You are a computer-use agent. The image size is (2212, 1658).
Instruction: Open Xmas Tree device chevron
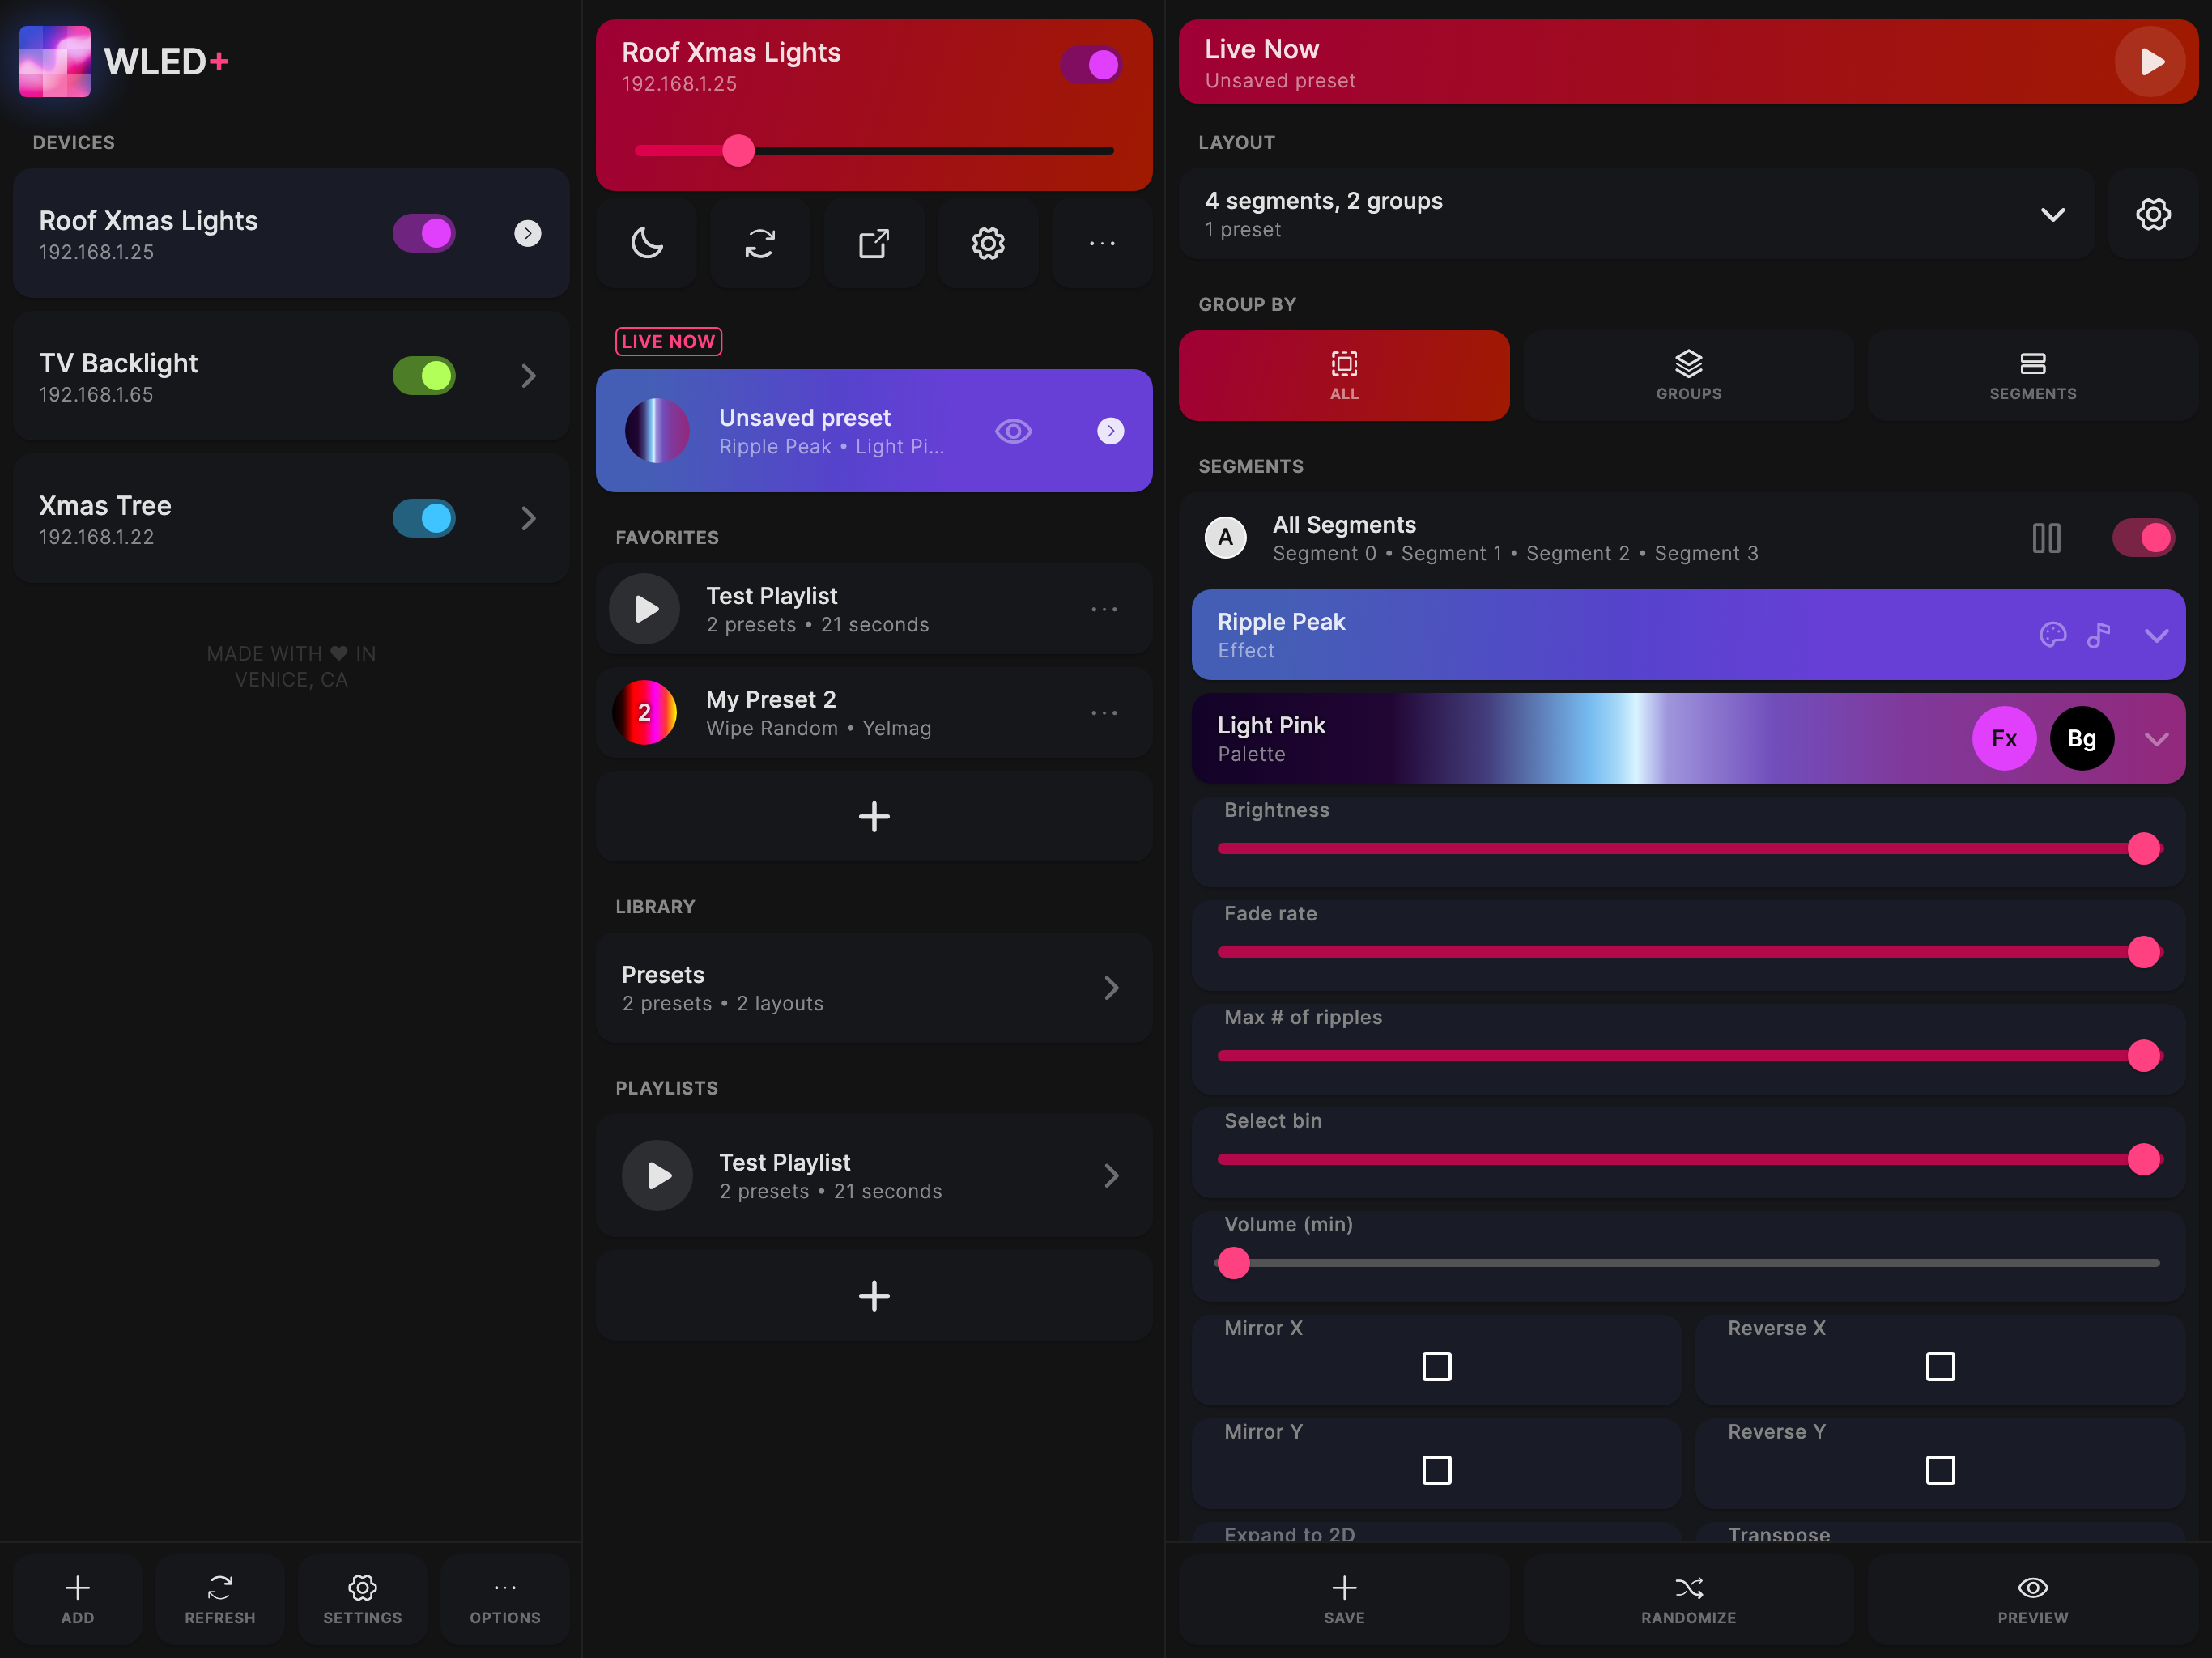tap(528, 518)
